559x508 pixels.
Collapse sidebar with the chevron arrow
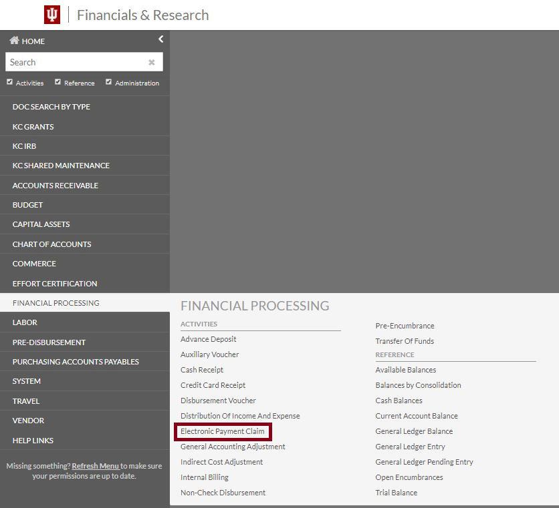(160, 39)
